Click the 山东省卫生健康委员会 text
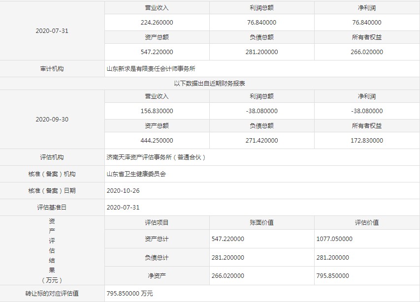Screen dimensions: 420x302 click(136, 174)
